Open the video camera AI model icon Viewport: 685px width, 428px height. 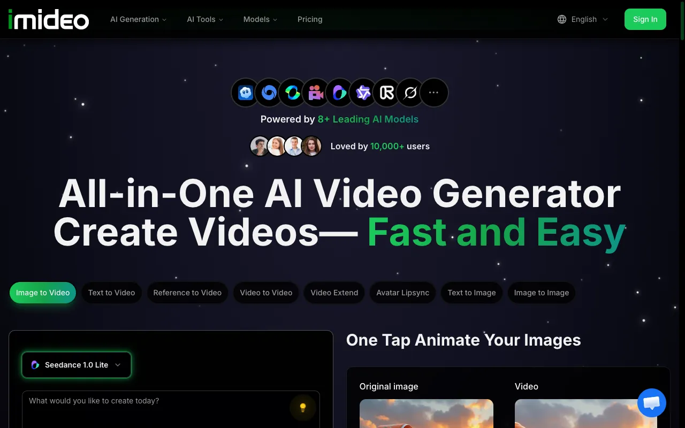click(316, 92)
